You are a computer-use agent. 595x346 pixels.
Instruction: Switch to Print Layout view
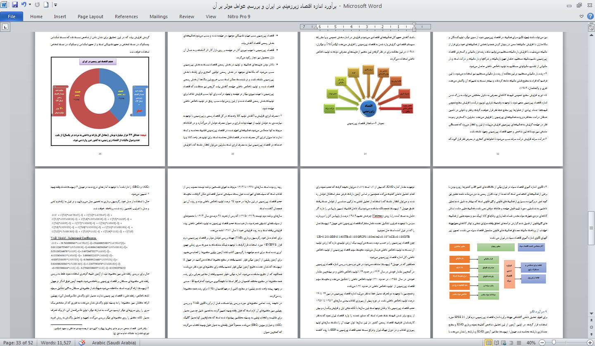pyautogui.click(x=489, y=343)
